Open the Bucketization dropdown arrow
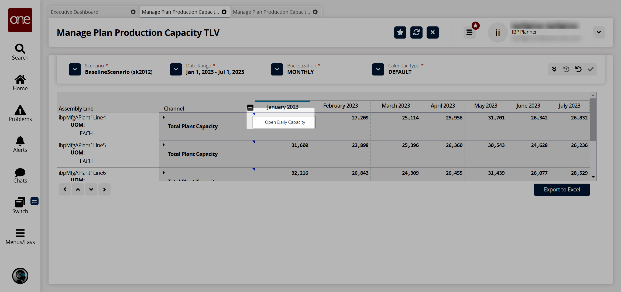Viewport: 621px width, 292px height. (277, 69)
